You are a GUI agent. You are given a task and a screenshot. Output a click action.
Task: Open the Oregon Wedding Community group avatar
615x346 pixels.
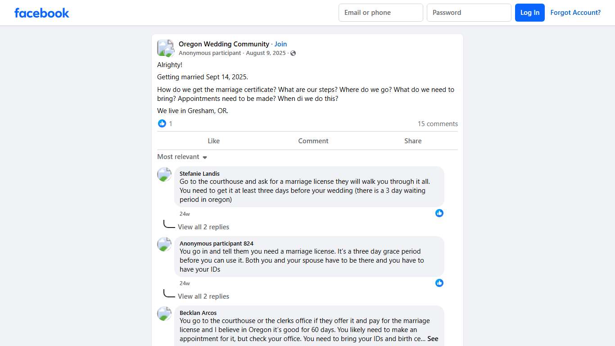165,48
